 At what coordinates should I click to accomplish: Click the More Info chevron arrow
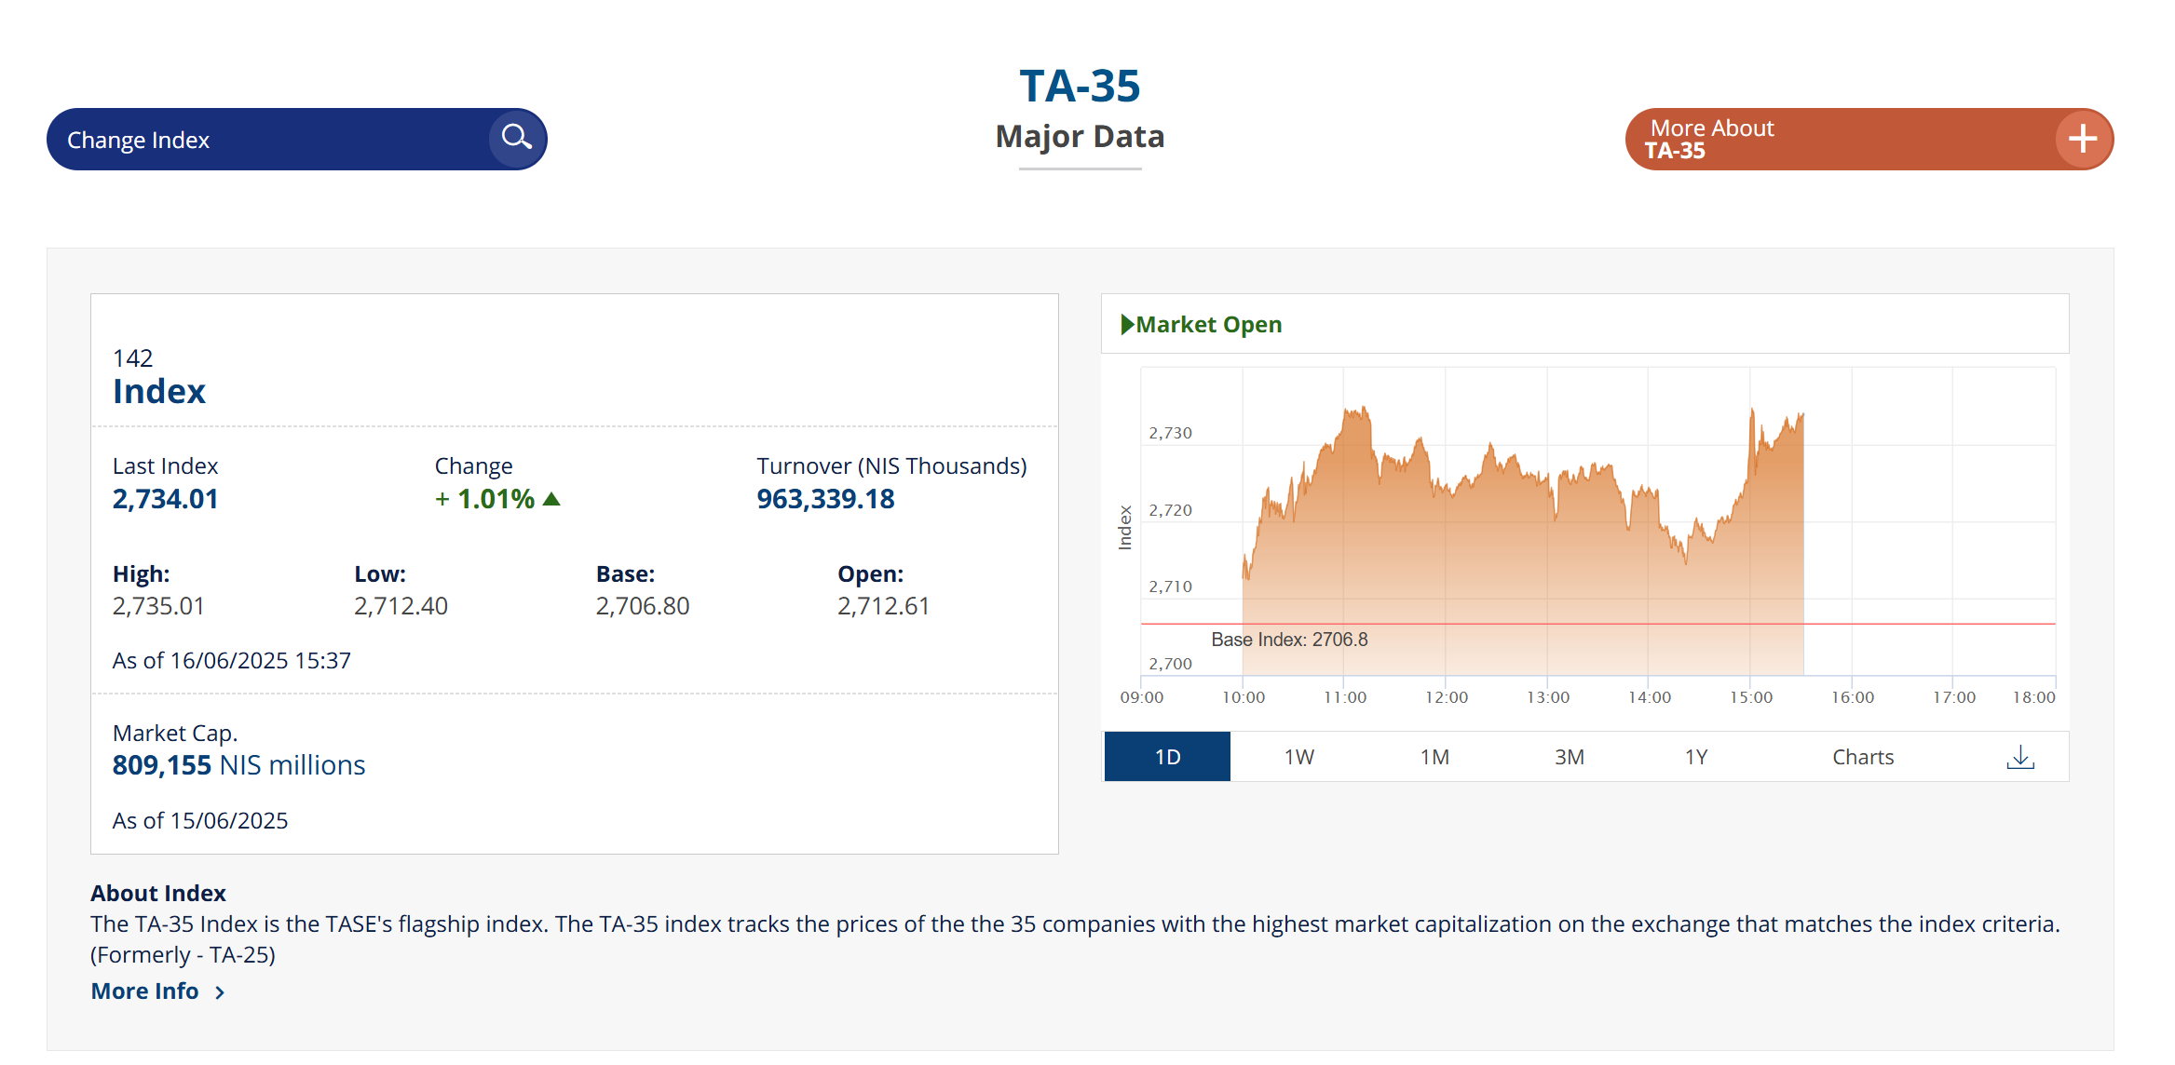pyautogui.click(x=220, y=992)
